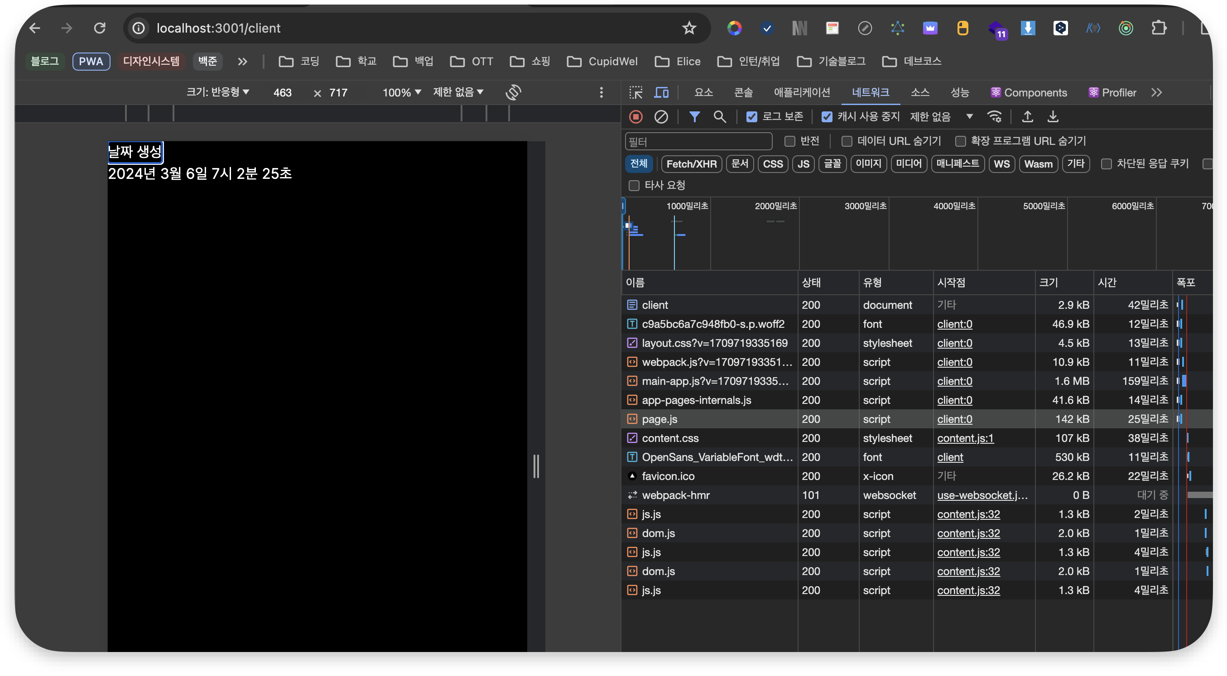Select the Fetch/XHR filter chip

691,164
